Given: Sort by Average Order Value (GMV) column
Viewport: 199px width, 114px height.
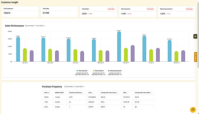Looking at the screenshot, I should tap(143, 93).
